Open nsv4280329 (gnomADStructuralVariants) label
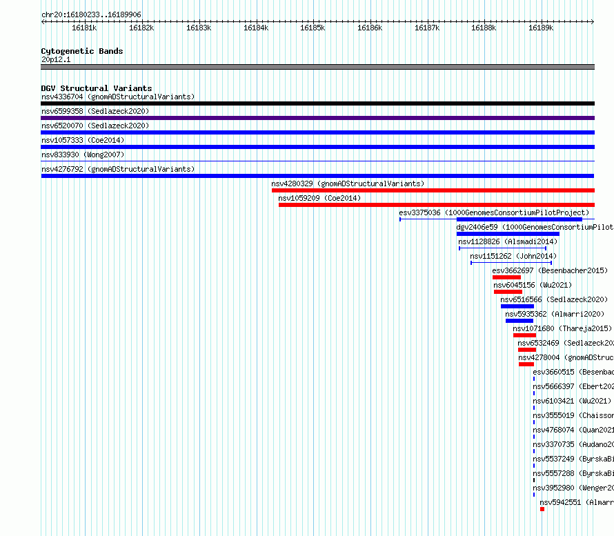 (348, 183)
